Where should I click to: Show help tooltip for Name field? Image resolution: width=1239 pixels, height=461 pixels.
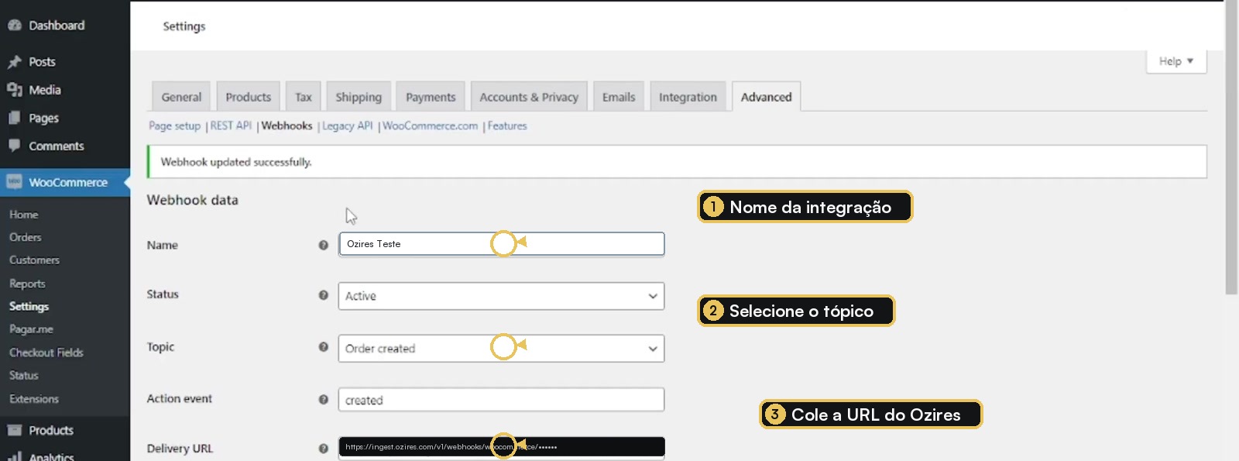click(x=324, y=245)
